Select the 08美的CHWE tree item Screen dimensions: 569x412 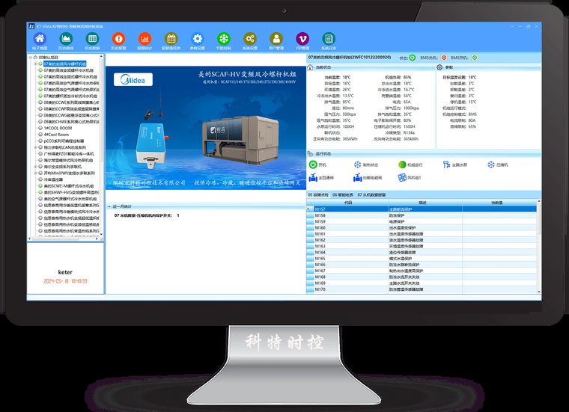pyautogui.click(x=71, y=122)
